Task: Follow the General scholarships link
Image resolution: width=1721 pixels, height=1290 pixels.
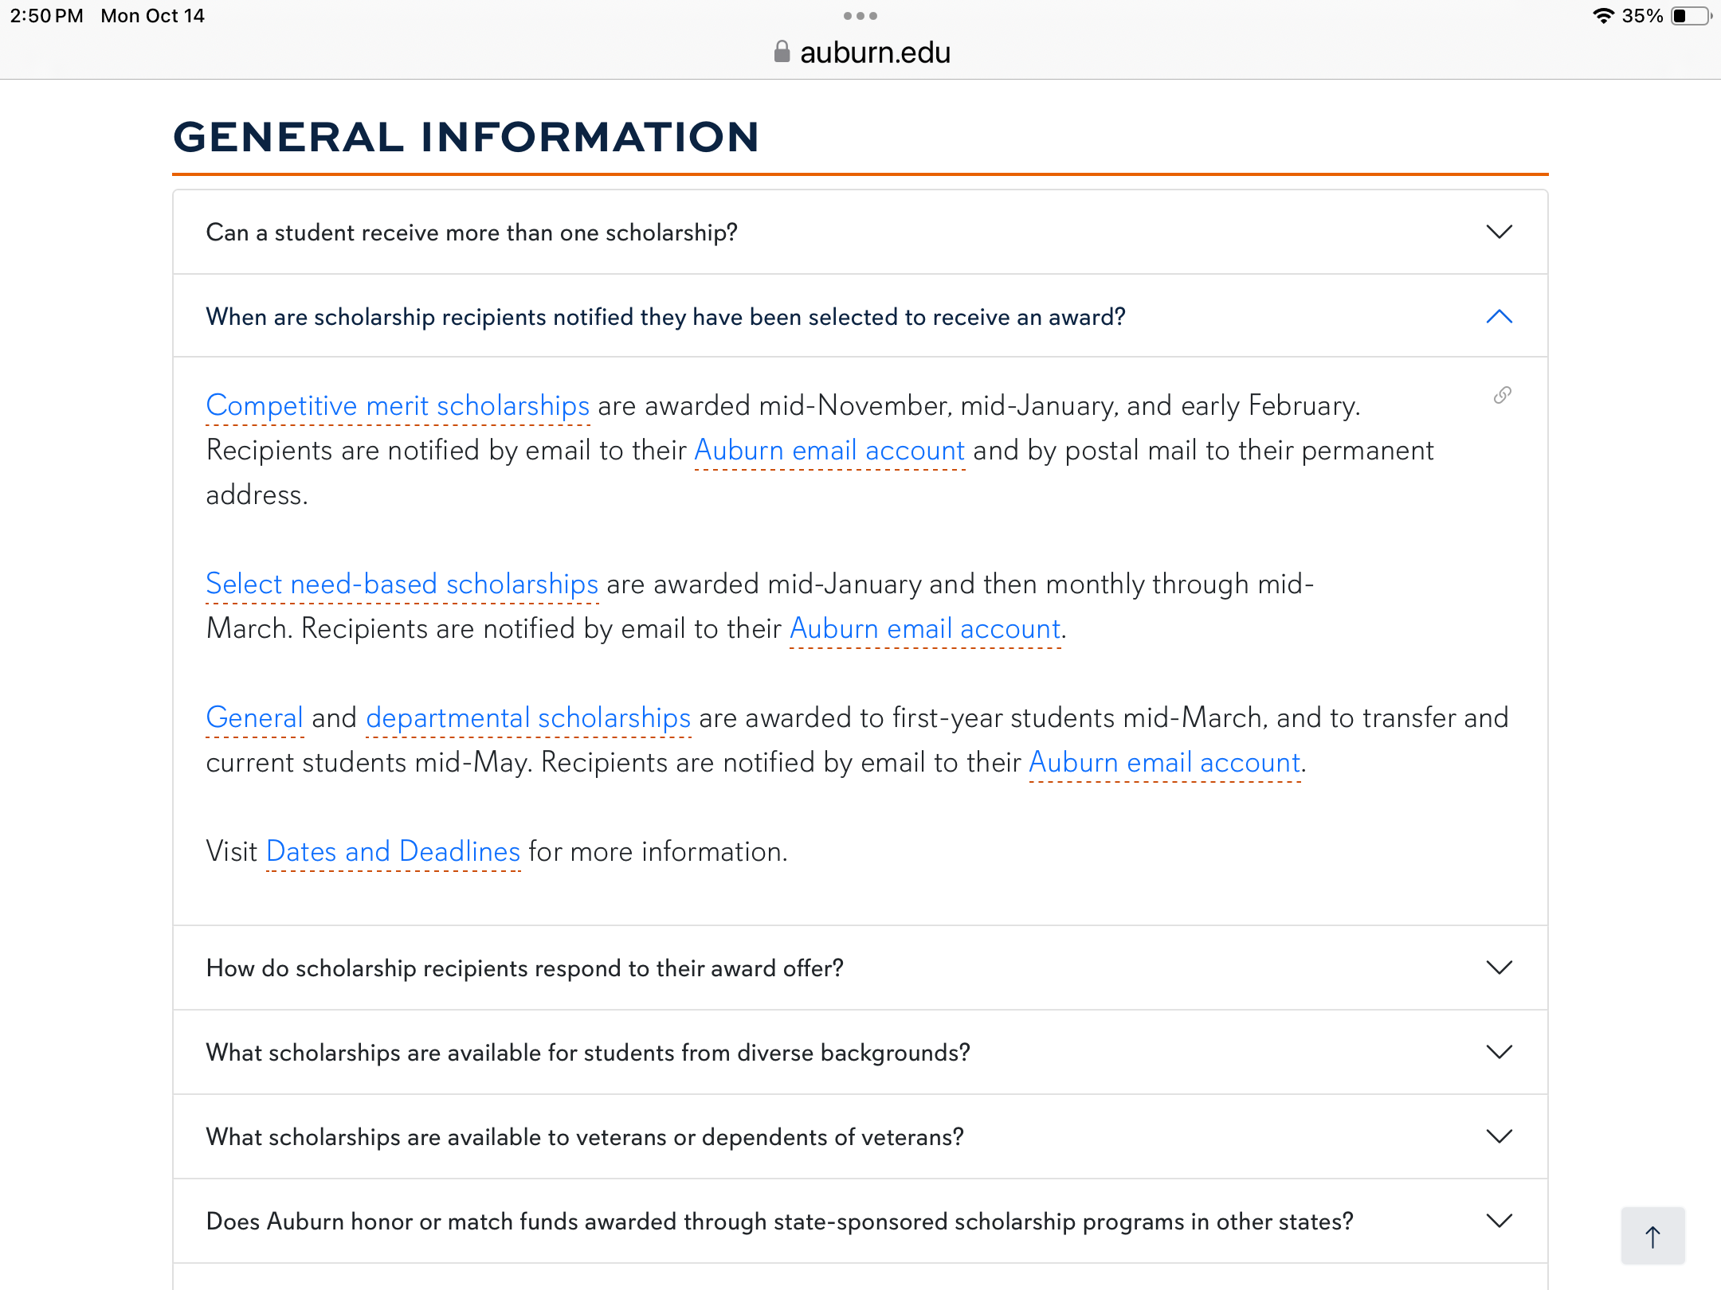Action: click(x=254, y=718)
